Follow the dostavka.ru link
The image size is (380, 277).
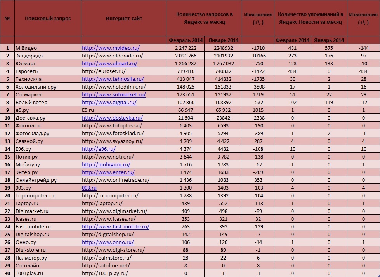coord(112,118)
